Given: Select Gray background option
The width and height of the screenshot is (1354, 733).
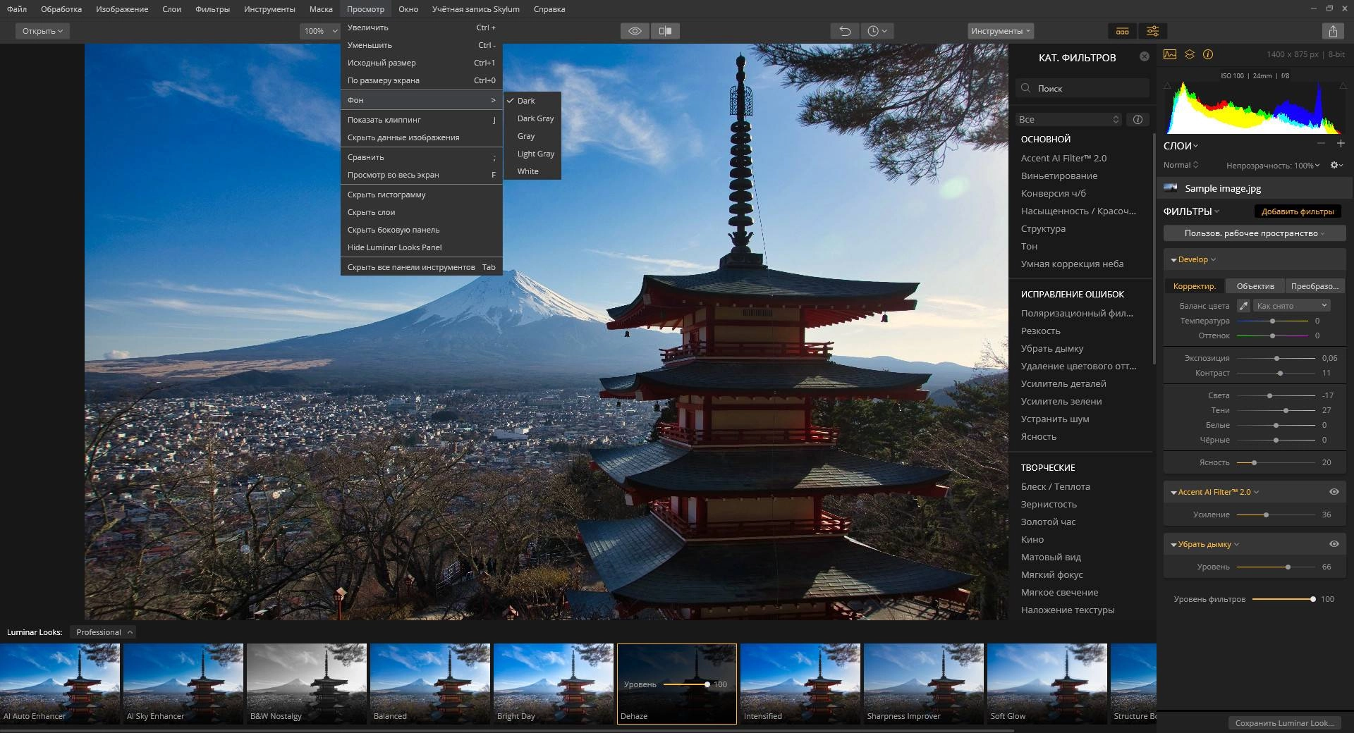Looking at the screenshot, I should click(532, 136).
